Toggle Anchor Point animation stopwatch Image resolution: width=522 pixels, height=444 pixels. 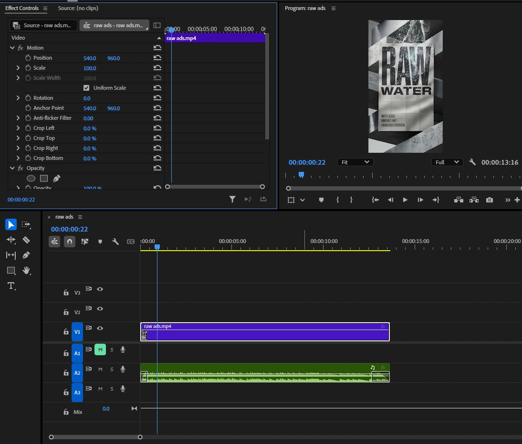click(x=28, y=108)
